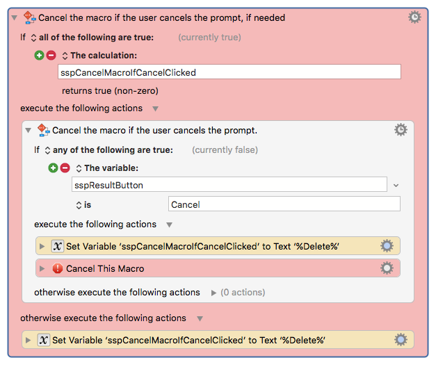Open variable list chevron beside sspResultButton
This screenshot has width=436, height=367.
click(396, 186)
